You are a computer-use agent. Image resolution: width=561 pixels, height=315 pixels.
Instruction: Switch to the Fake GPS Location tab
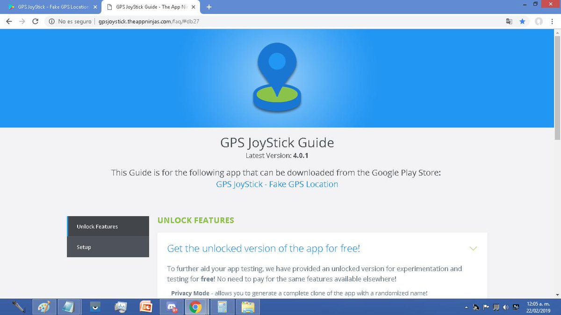50,7
